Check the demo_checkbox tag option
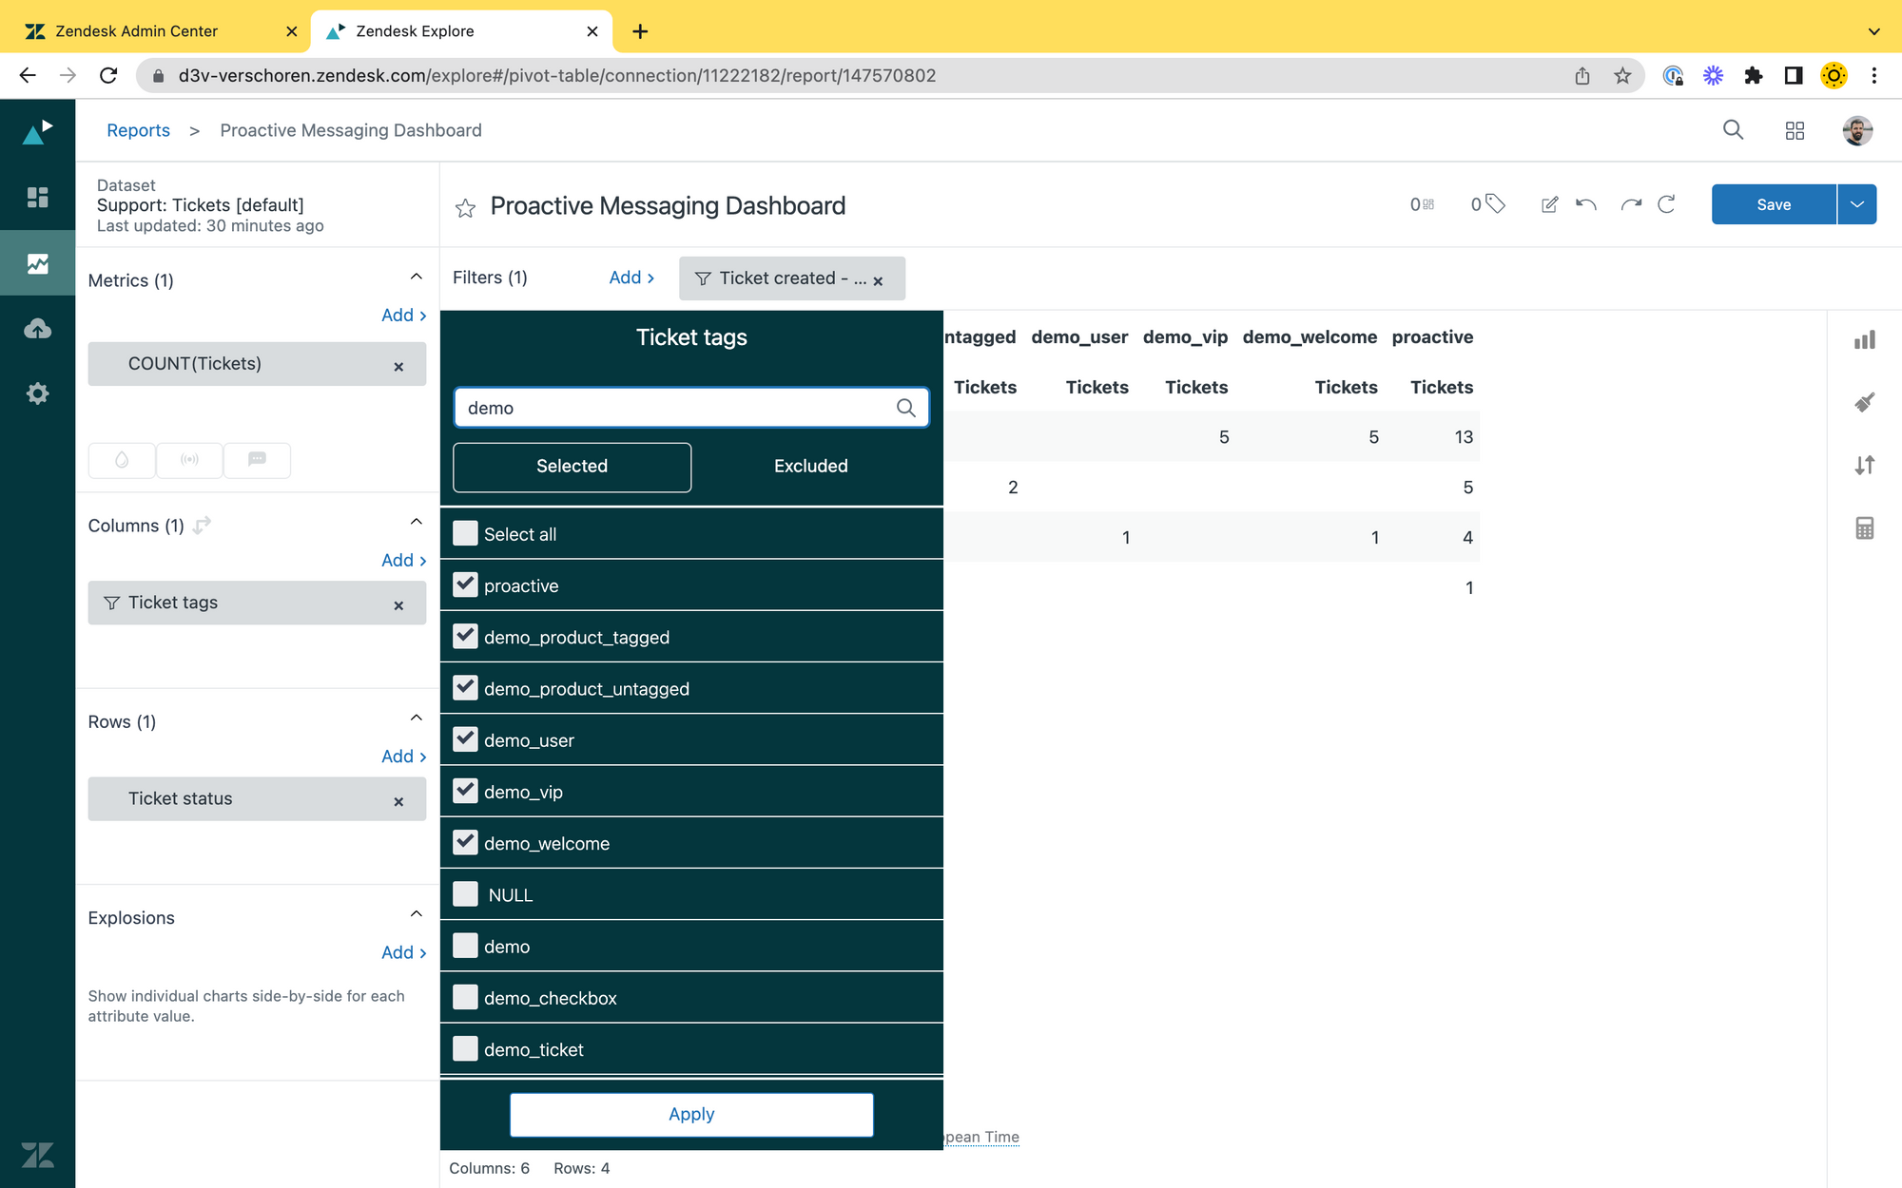 point(465,997)
